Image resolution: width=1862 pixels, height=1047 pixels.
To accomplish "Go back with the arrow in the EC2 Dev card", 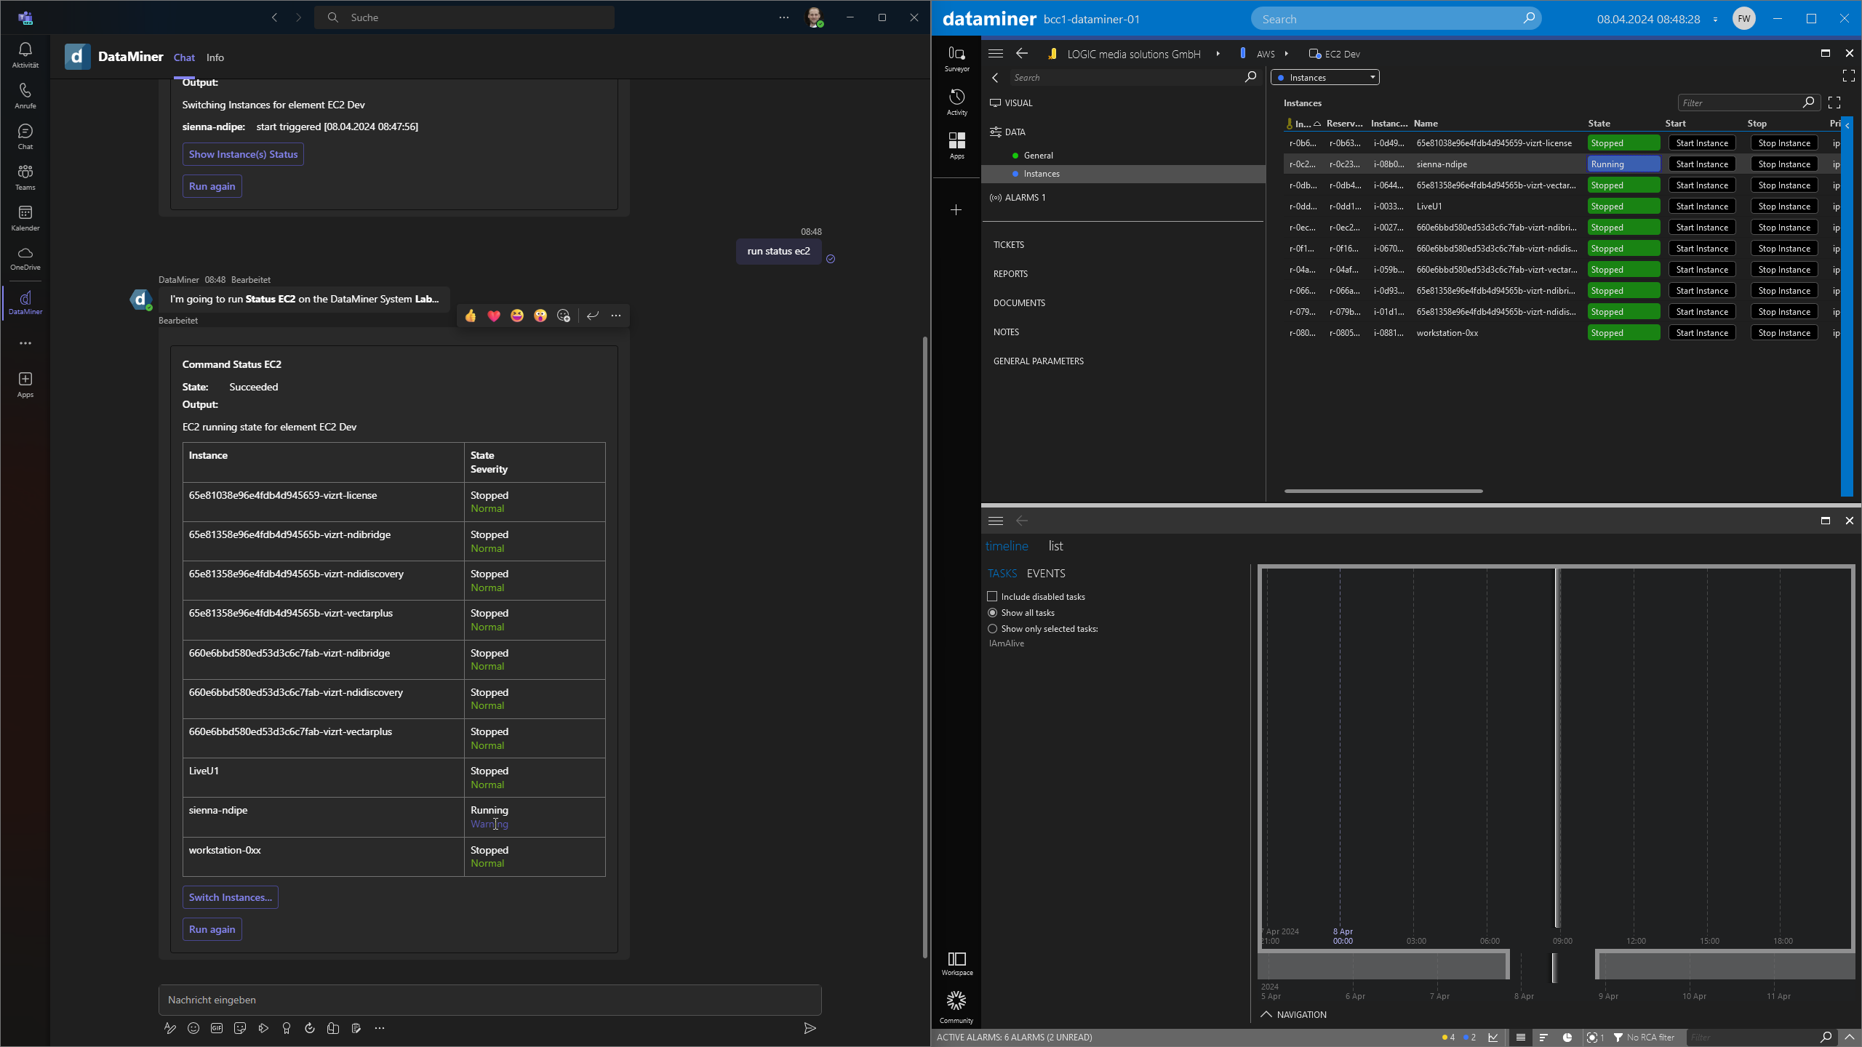I will pyautogui.click(x=1022, y=54).
